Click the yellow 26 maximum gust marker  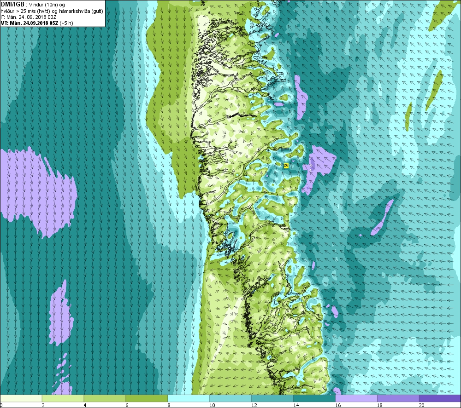[x=286, y=166]
